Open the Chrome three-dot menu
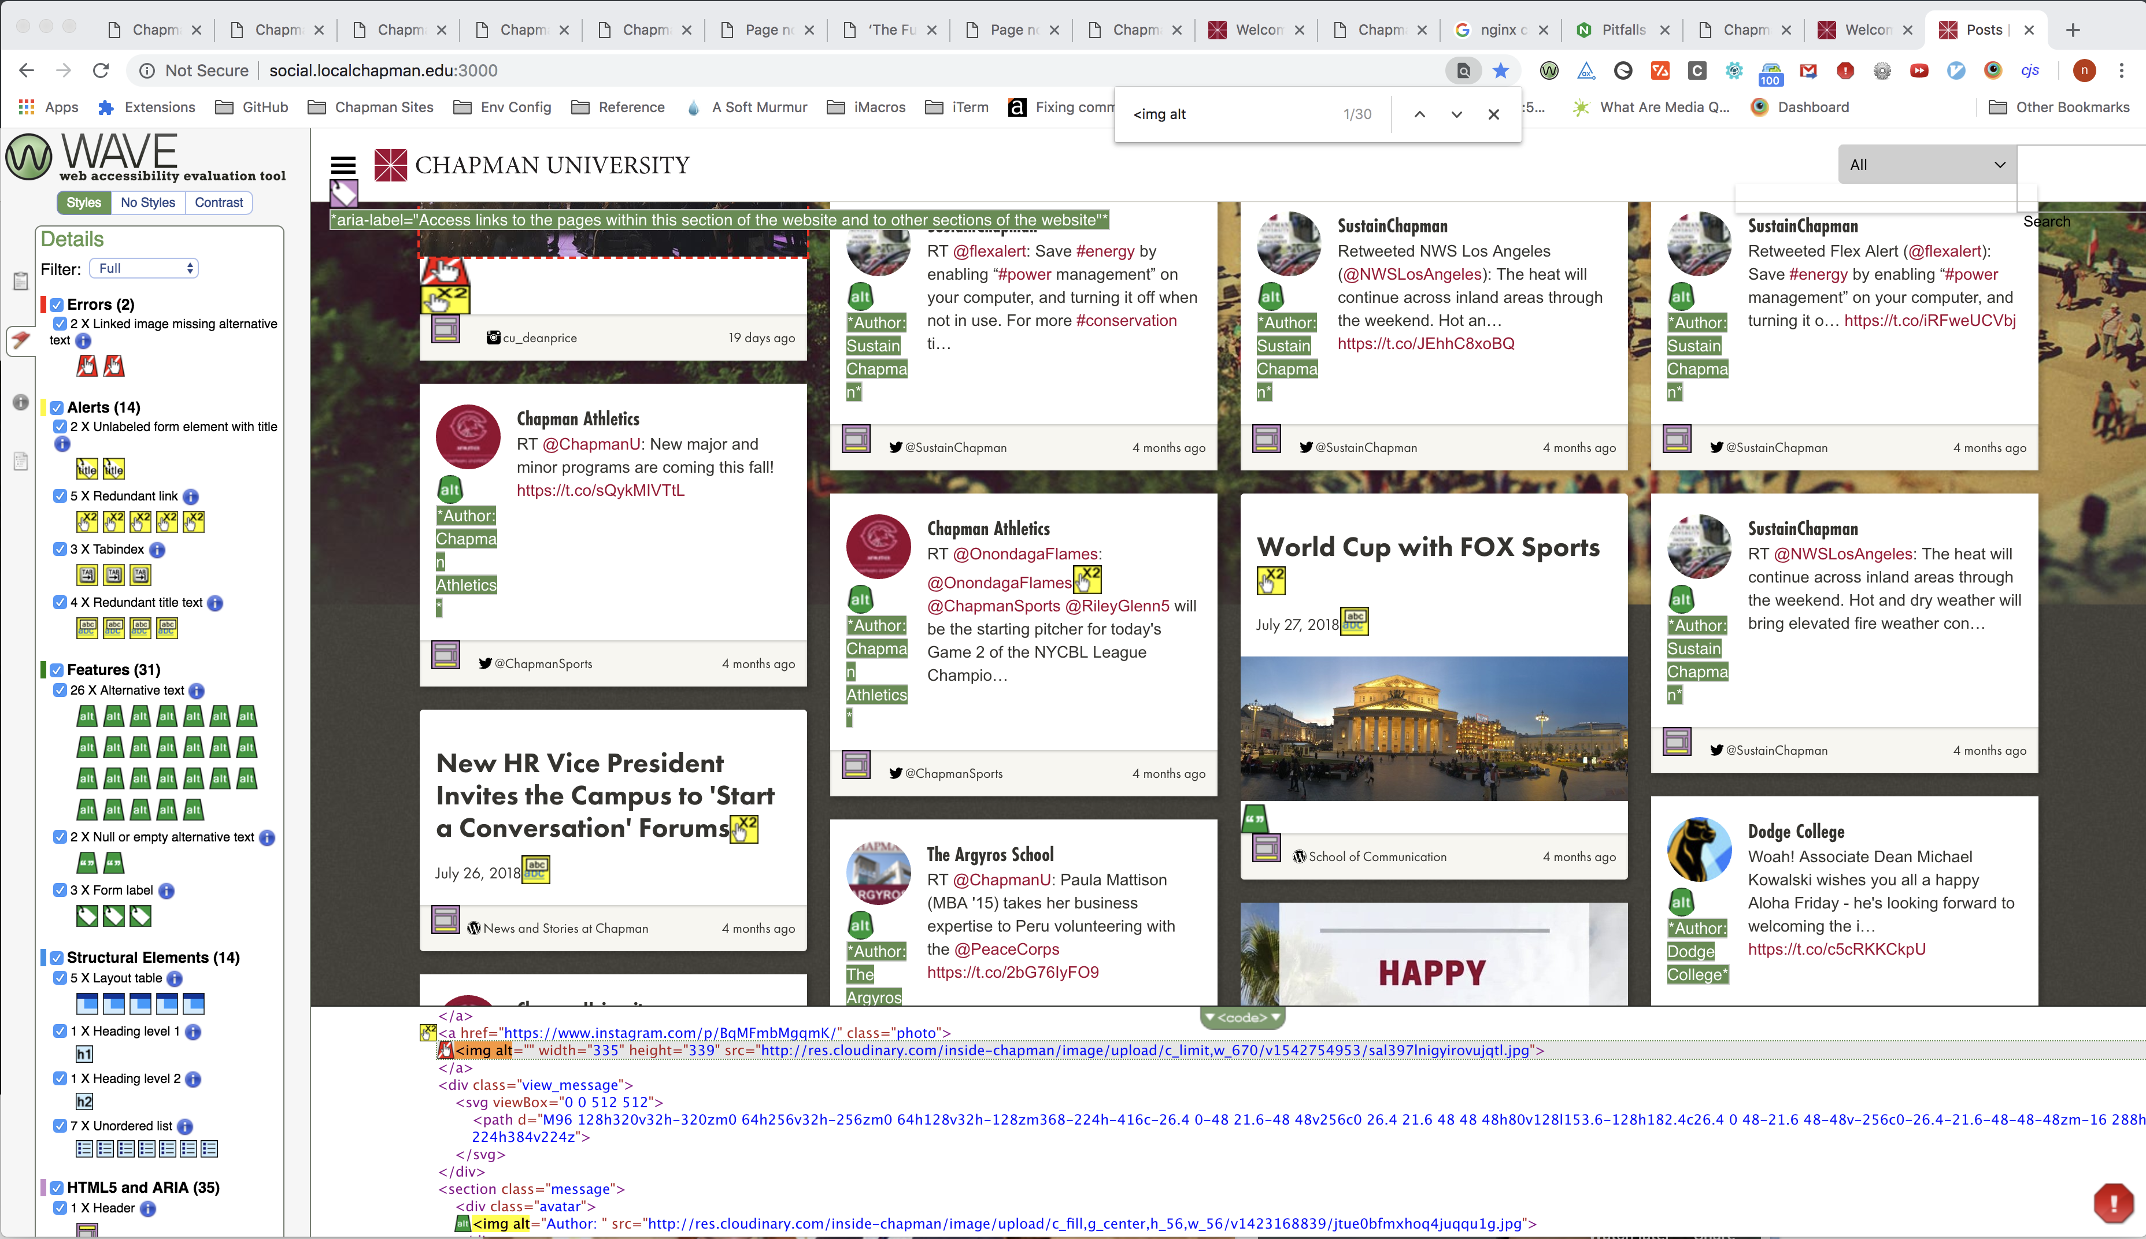The height and width of the screenshot is (1239, 2146). [2121, 71]
